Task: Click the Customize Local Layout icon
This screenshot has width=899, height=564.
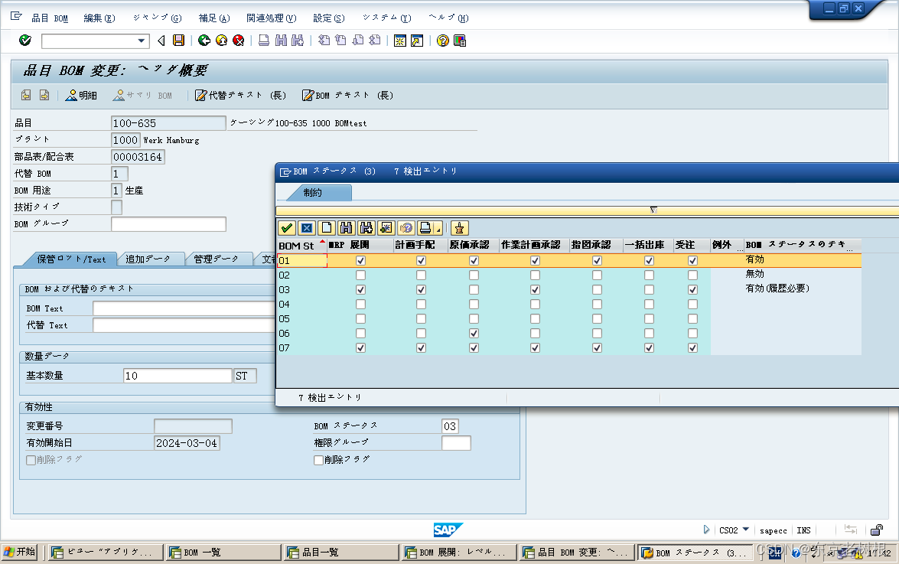Action: [x=460, y=40]
